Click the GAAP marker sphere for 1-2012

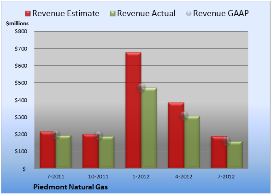point(141,88)
